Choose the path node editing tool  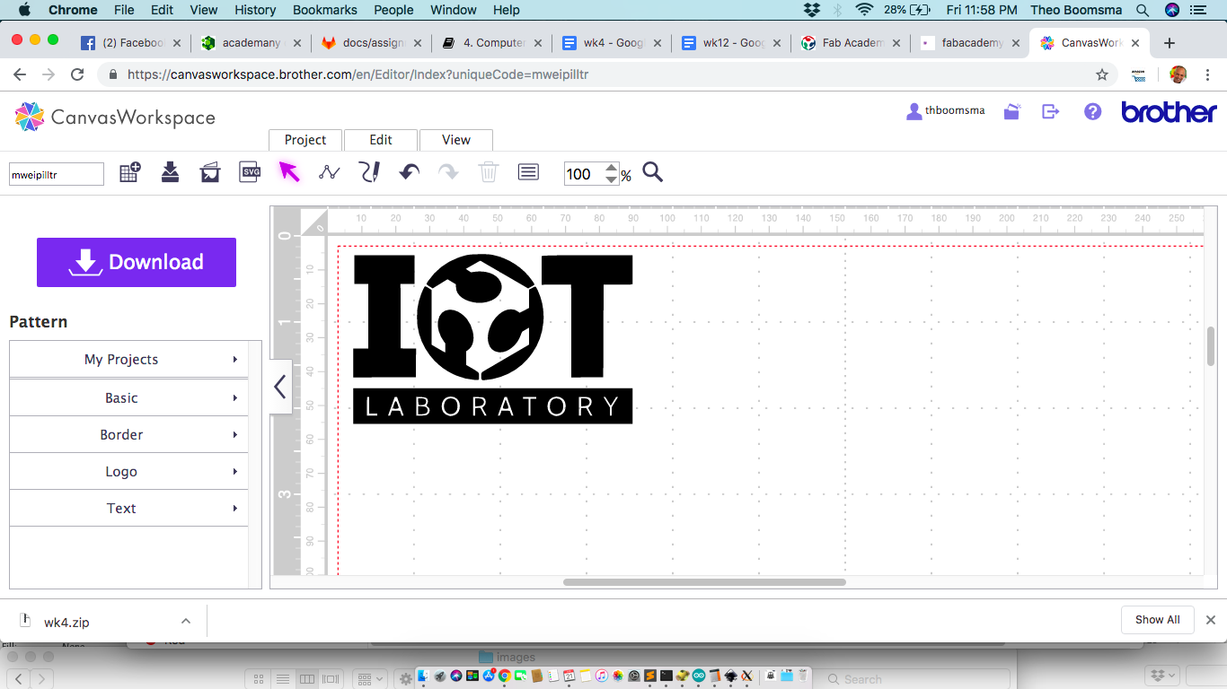[x=329, y=172]
